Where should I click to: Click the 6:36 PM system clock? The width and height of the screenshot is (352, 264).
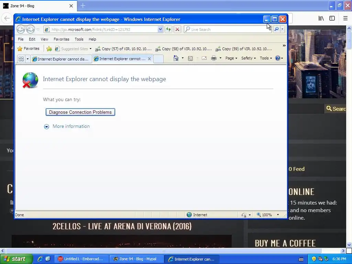[x=339, y=259]
